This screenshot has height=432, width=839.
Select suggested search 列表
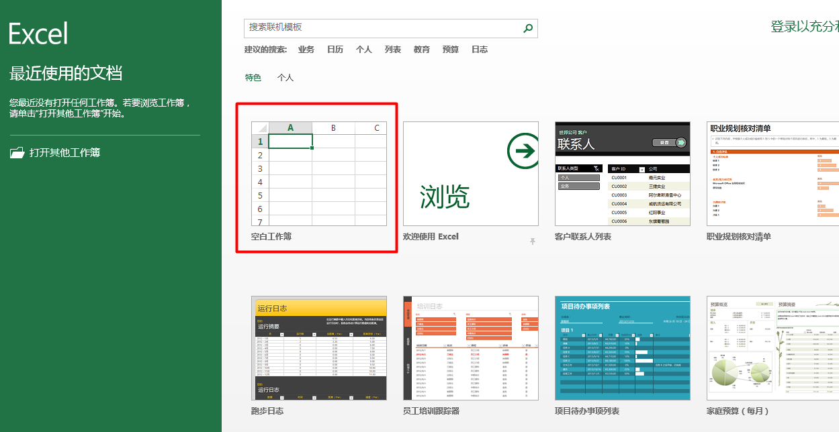[x=393, y=50]
